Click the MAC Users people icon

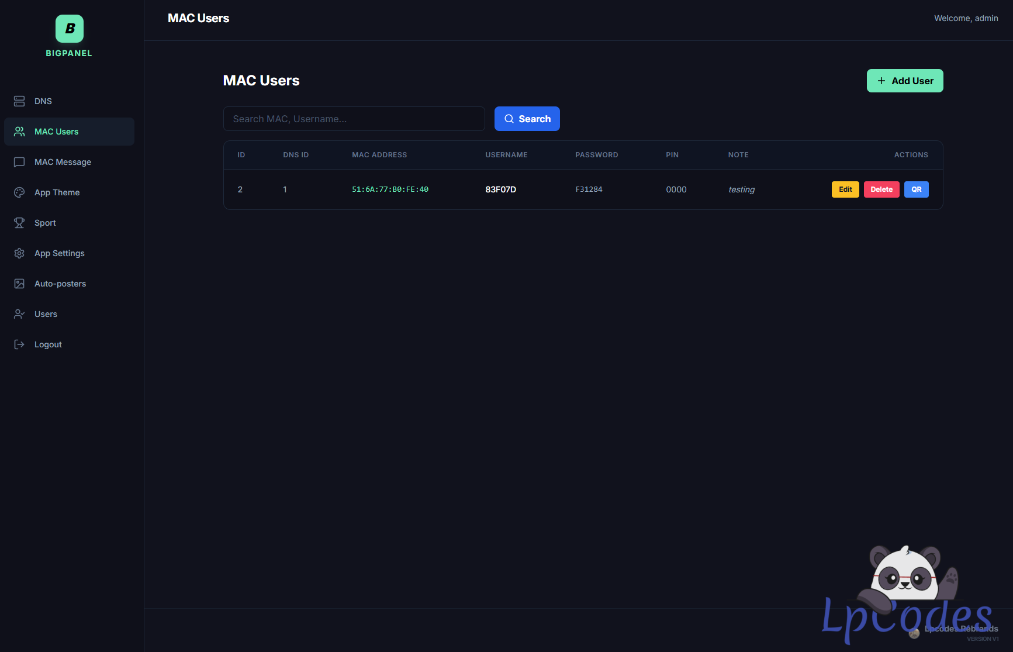click(19, 132)
